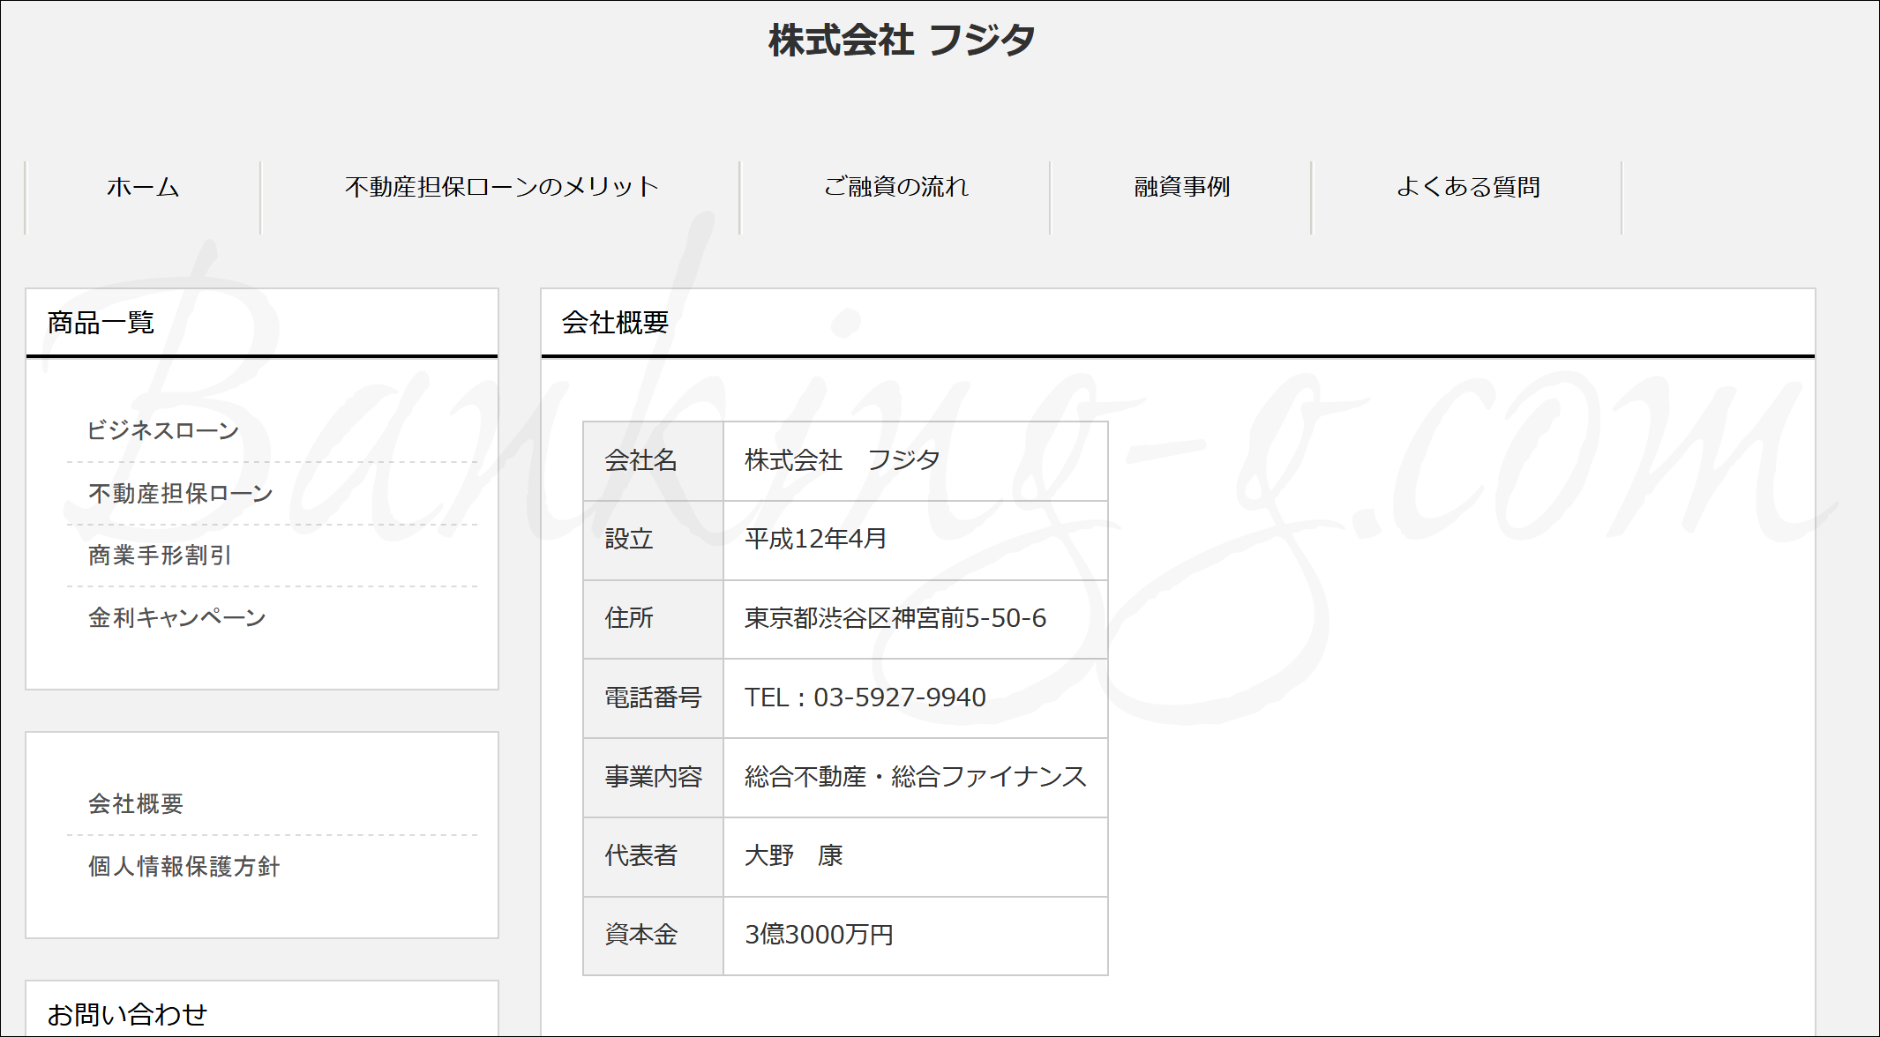Click the 商品一覧 sidebar heading

click(101, 323)
